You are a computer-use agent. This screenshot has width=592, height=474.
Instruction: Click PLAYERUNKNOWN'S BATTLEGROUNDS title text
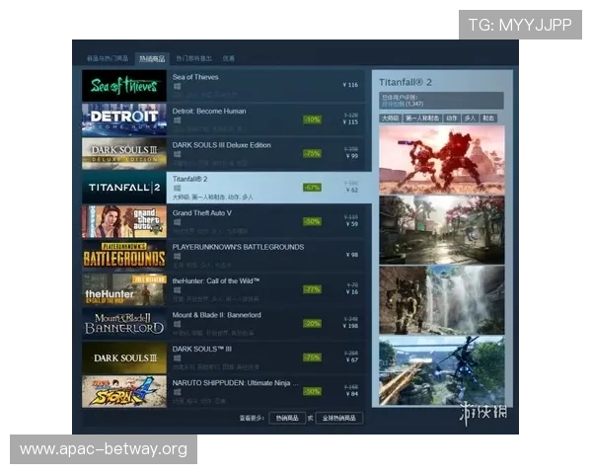pos(238,247)
